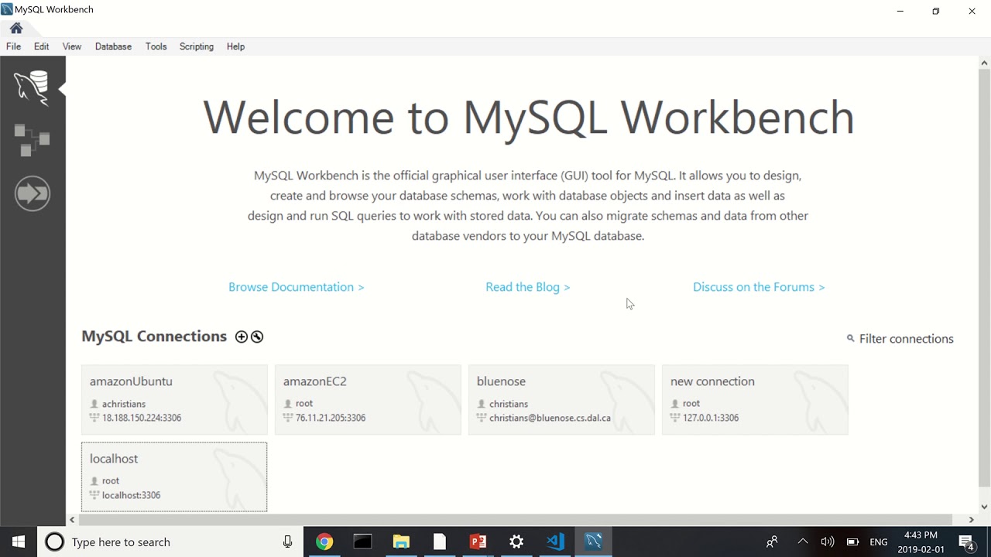991x557 pixels.
Task: Open the Tools menu
Action: pos(156,46)
